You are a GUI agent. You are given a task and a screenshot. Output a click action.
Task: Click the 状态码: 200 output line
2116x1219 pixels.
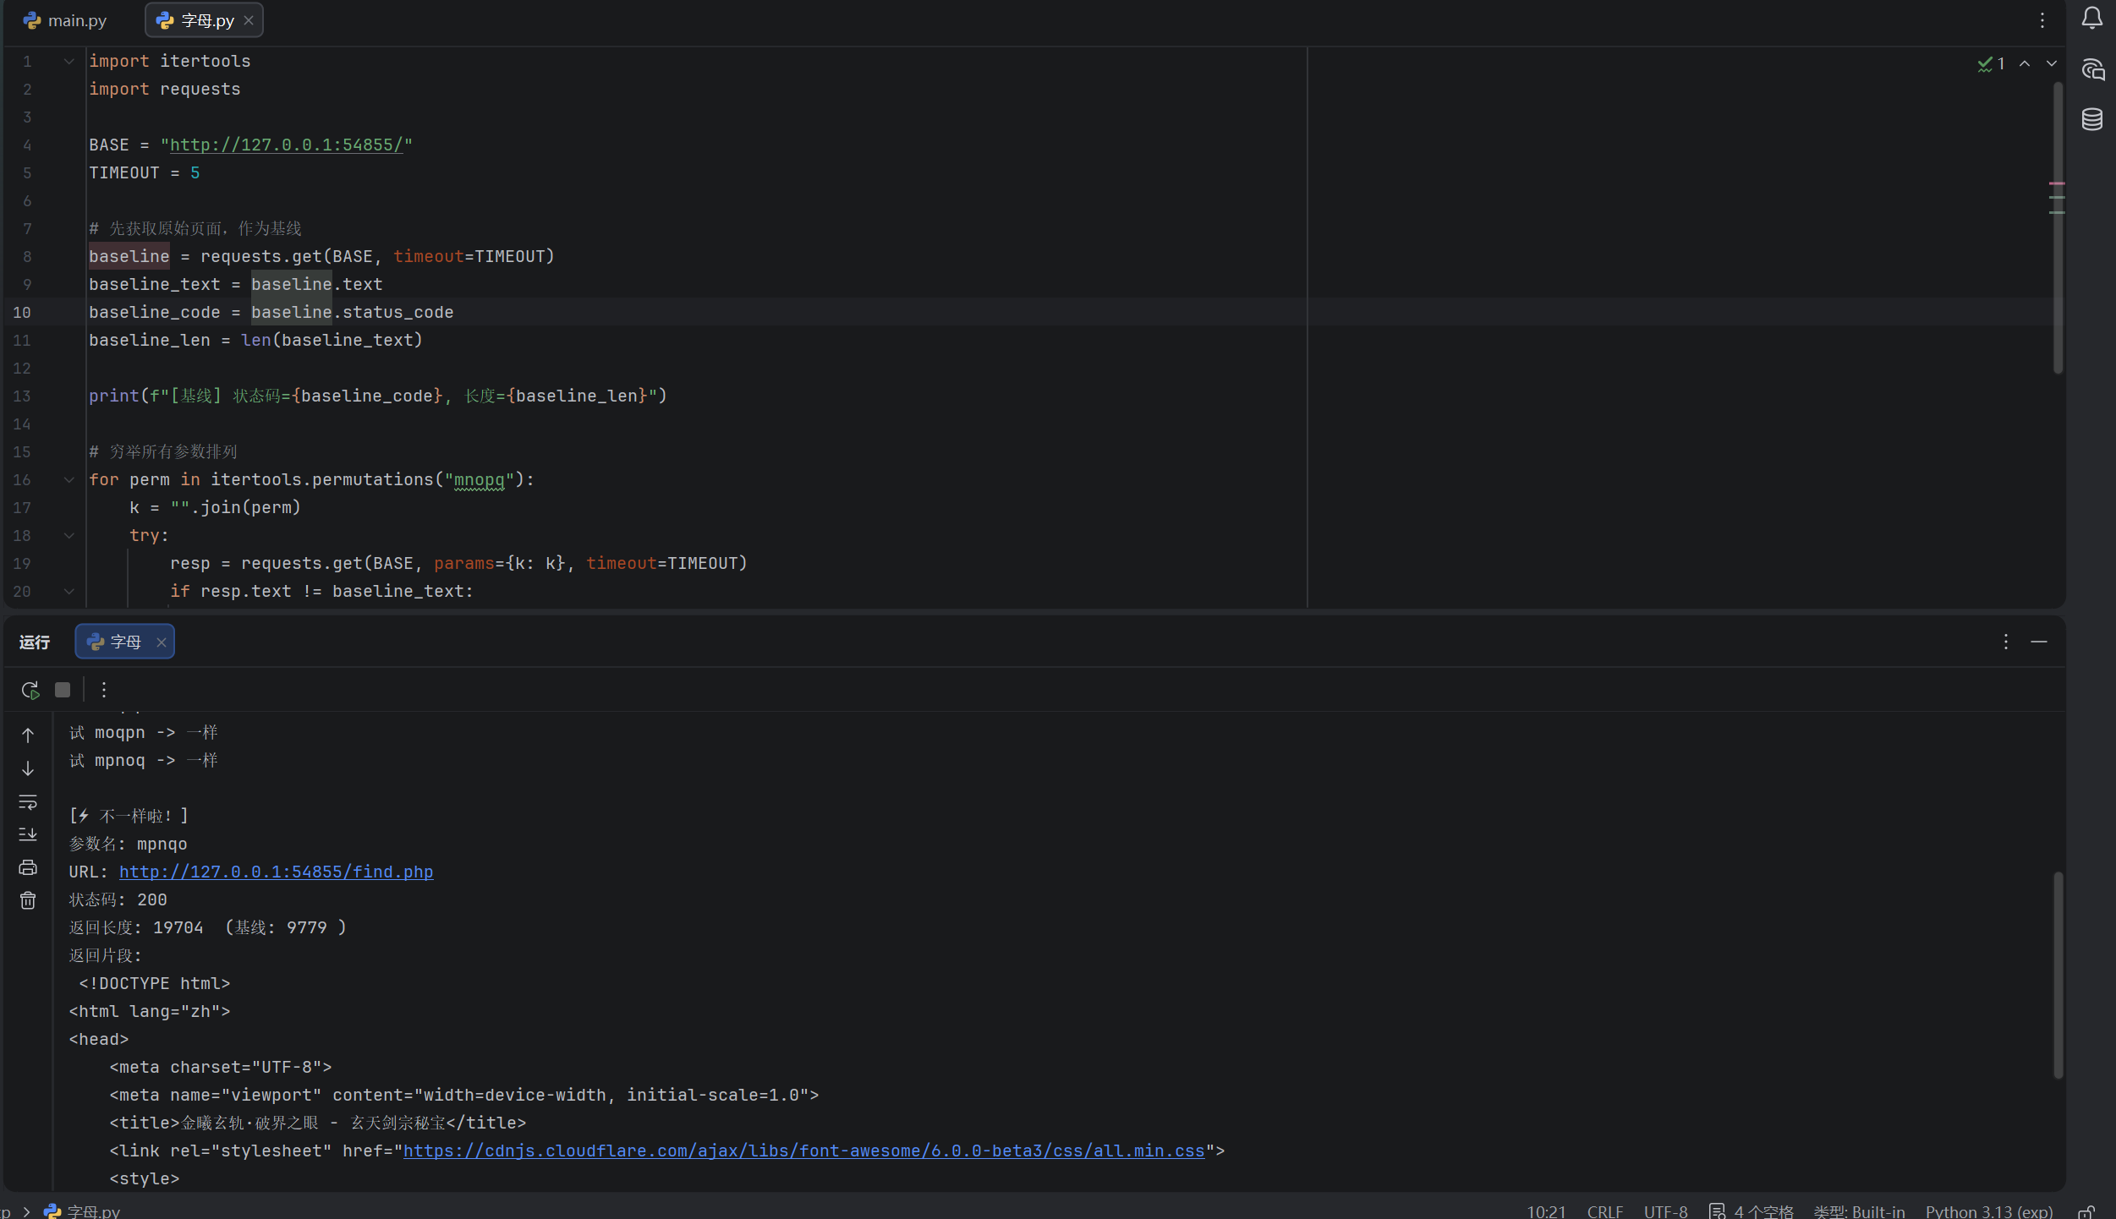[118, 899]
